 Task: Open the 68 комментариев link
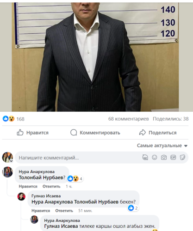[129, 119]
